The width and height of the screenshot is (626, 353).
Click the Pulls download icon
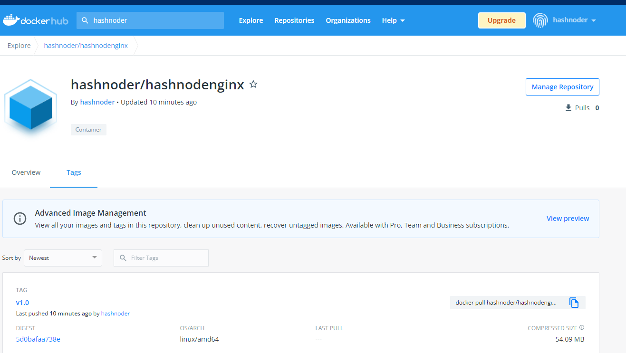[568, 108]
